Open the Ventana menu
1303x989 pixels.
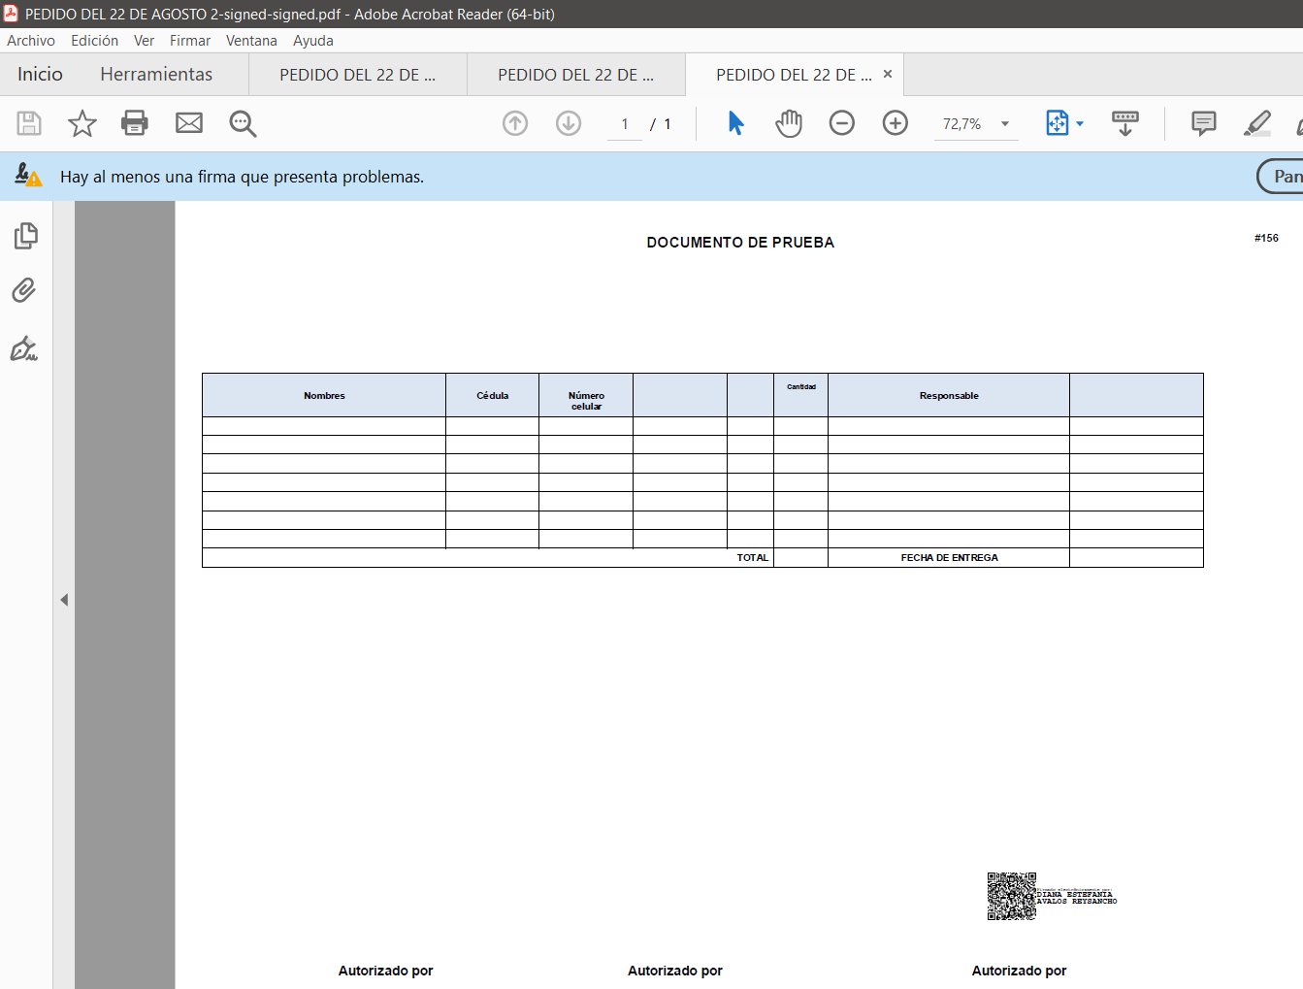(251, 41)
